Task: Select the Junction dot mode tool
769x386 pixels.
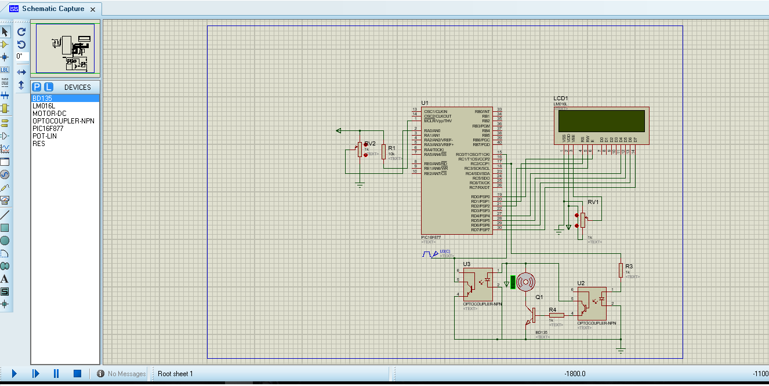Action: click(x=5, y=57)
